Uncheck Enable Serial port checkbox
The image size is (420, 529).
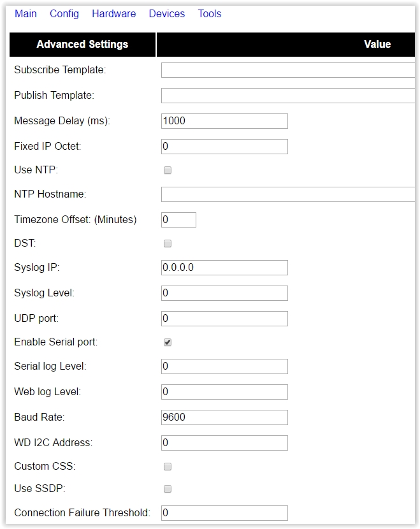(x=168, y=342)
